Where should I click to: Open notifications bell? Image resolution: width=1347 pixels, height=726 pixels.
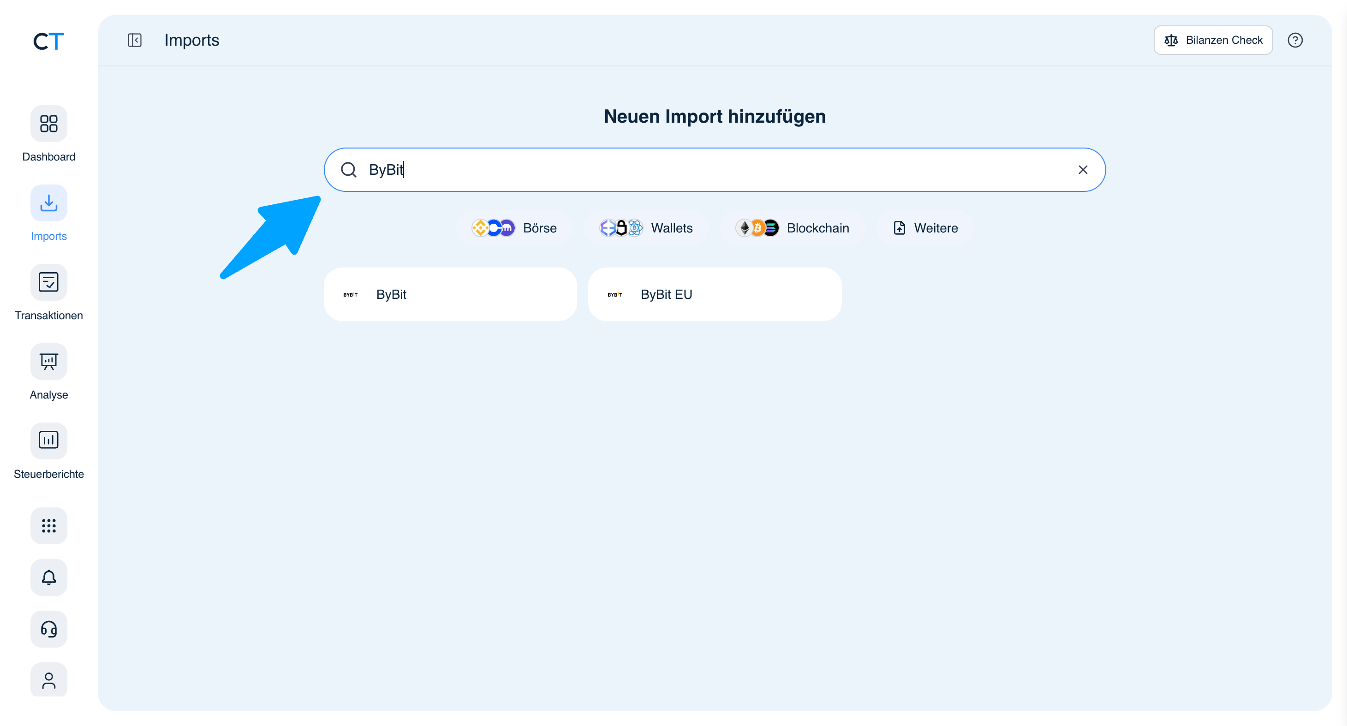[x=48, y=577]
